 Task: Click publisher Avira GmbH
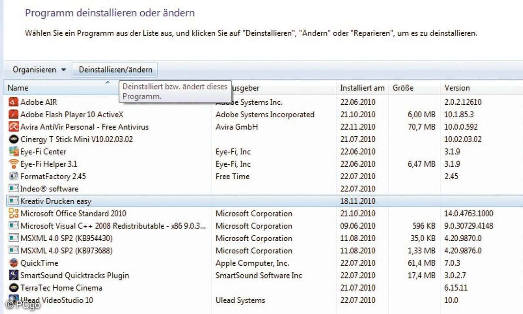point(237,127)
